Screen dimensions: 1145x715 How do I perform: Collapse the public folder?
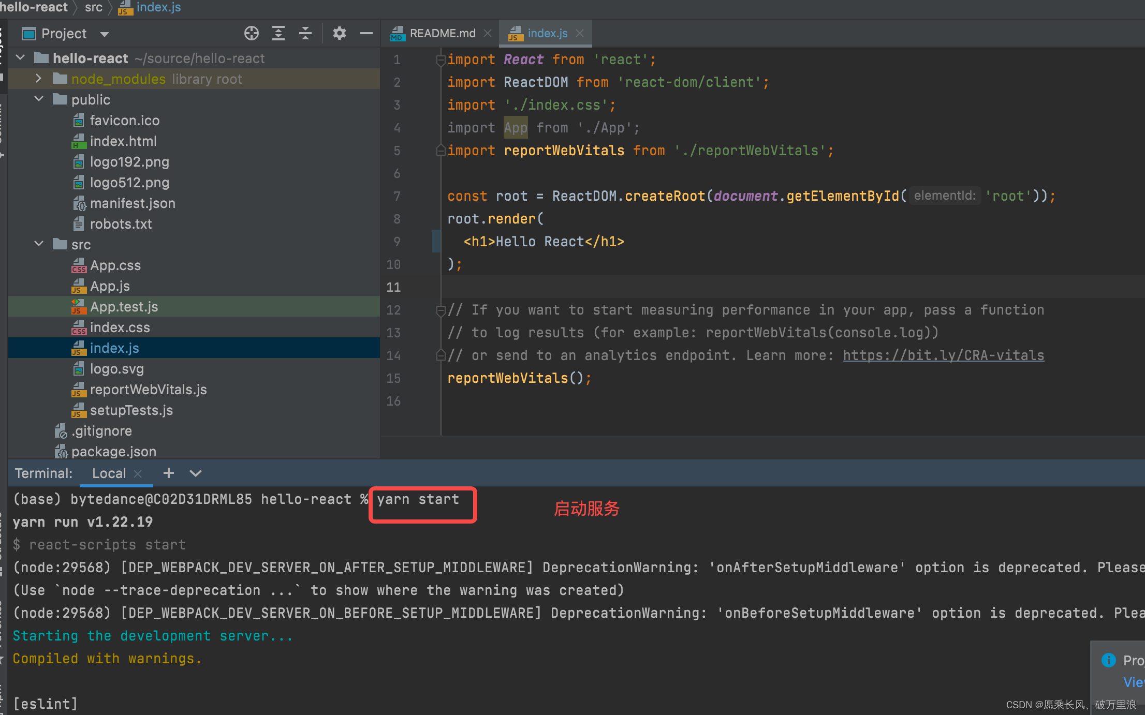click(38, 99)
